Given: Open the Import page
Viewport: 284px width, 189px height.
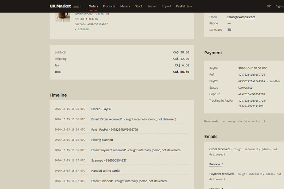Looking at the screenshot, I should click(x=166, y=6).
